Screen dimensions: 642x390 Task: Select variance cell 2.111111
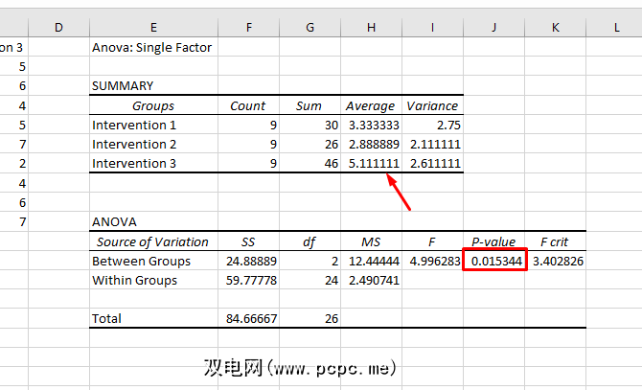coord(432,144)
